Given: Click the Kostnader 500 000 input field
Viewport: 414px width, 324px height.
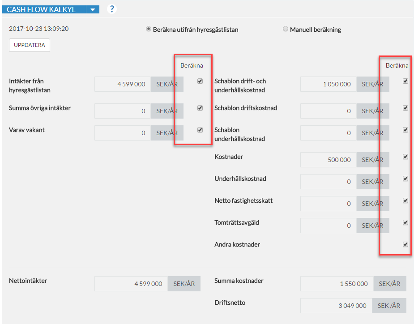Looking at the screenshot, I should coord(329,160).
